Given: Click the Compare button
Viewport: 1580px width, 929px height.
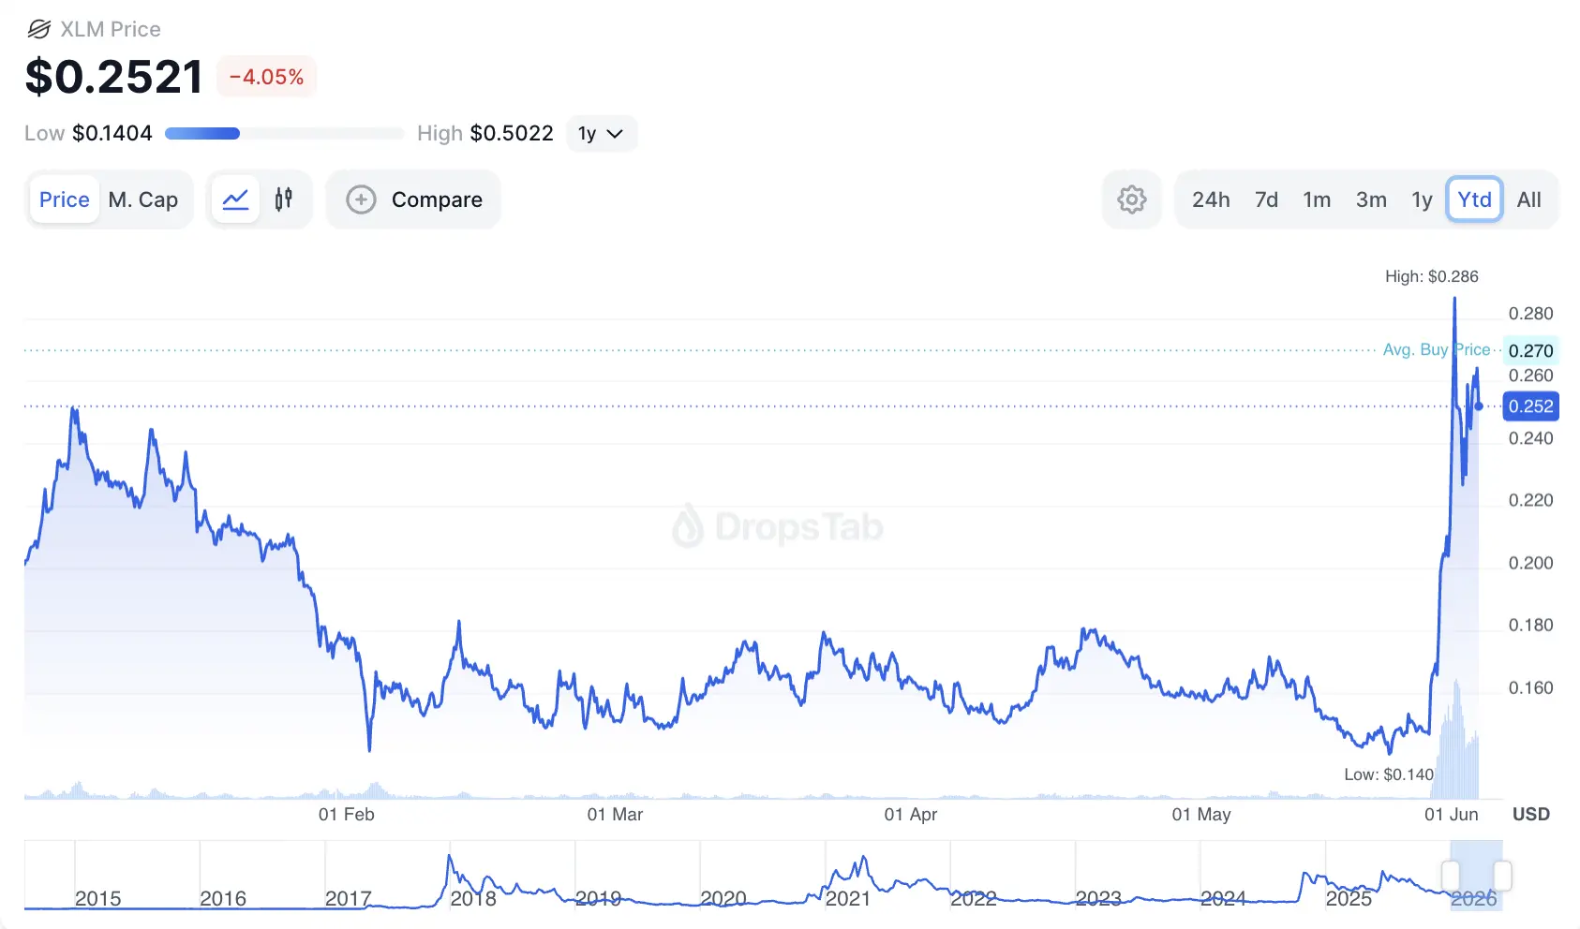Looking at the screenshot, I should click(413, 199).
